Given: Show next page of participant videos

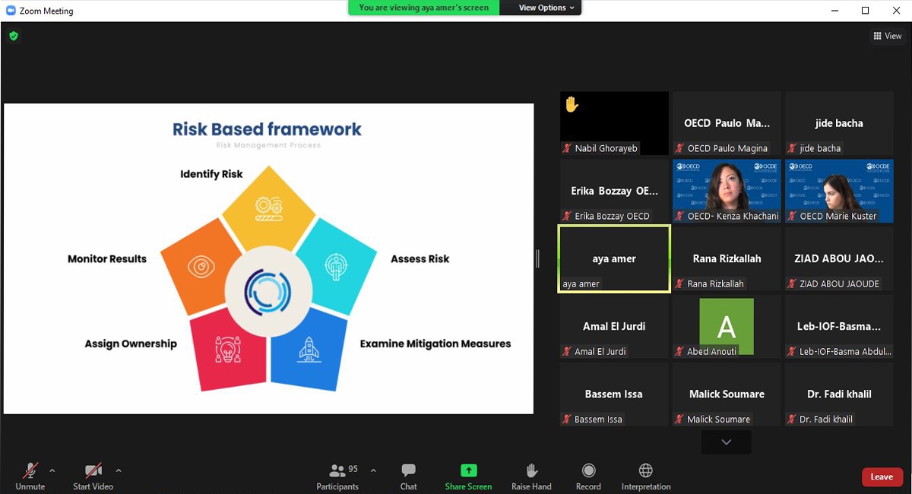Looking at the screenshot, I should point(726,442).
